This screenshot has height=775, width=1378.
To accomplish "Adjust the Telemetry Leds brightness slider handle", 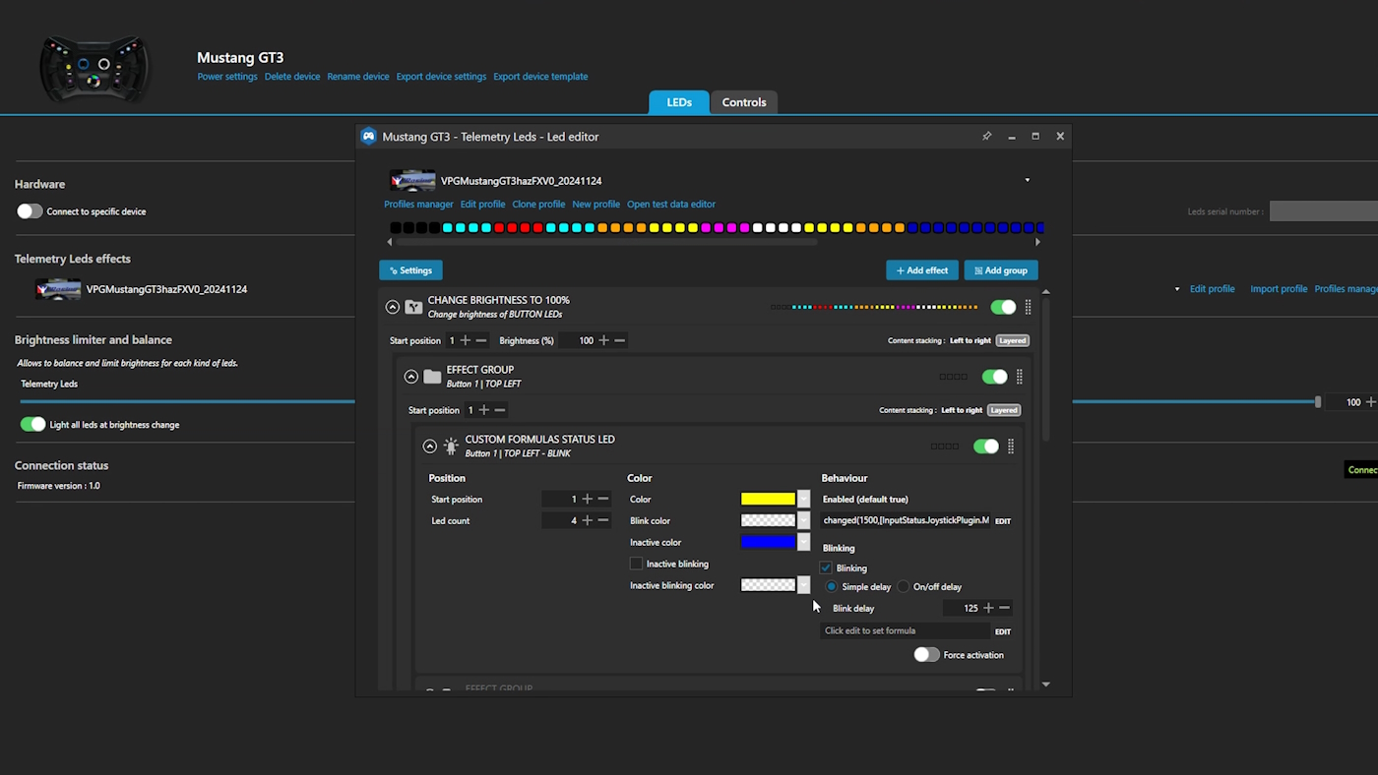I will click(x=1318, y=402).
